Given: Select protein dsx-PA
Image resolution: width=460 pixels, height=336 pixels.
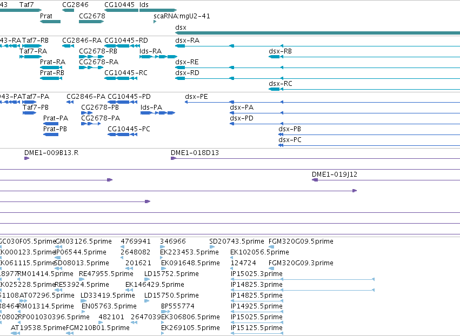Looking at the screenshot, I should tap(242, 107).
